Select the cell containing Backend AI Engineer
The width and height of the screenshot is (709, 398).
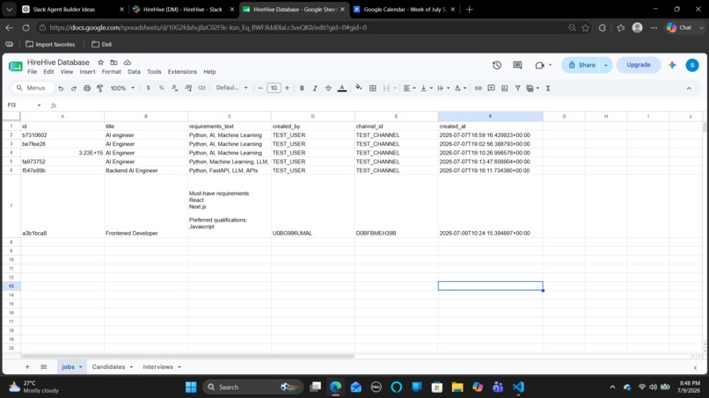[146, 170]
